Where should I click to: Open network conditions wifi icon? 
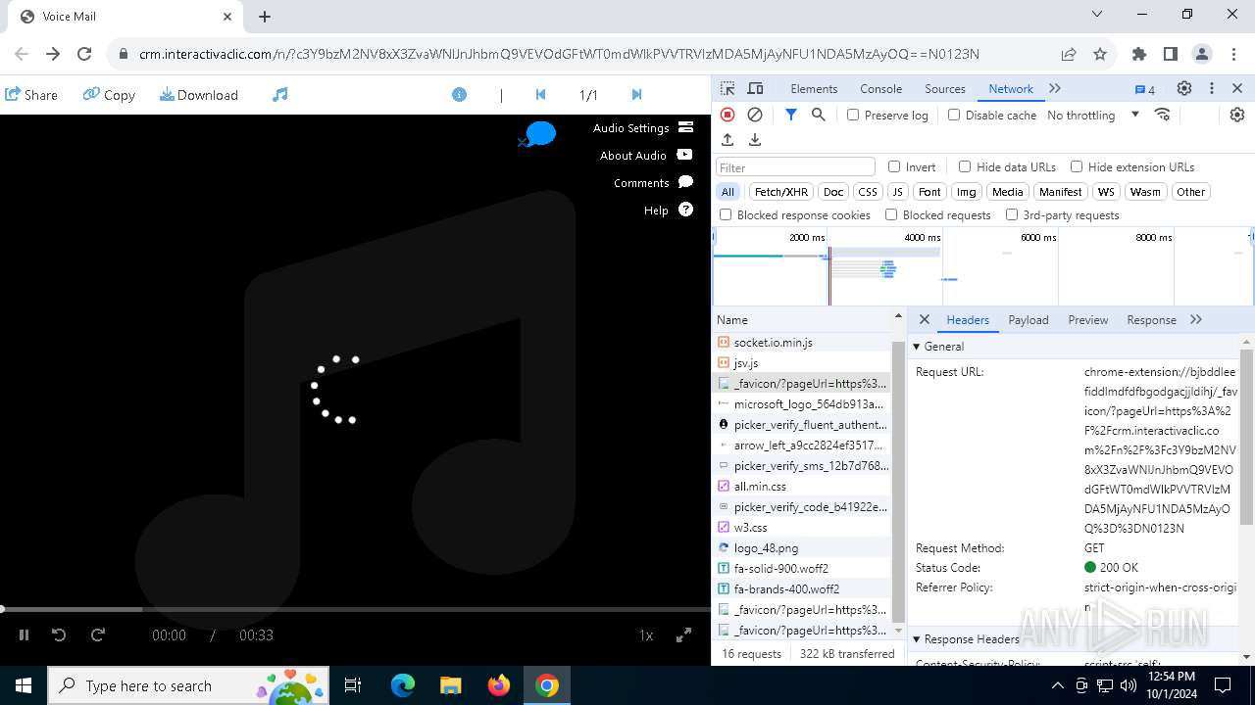[1163, 115]
